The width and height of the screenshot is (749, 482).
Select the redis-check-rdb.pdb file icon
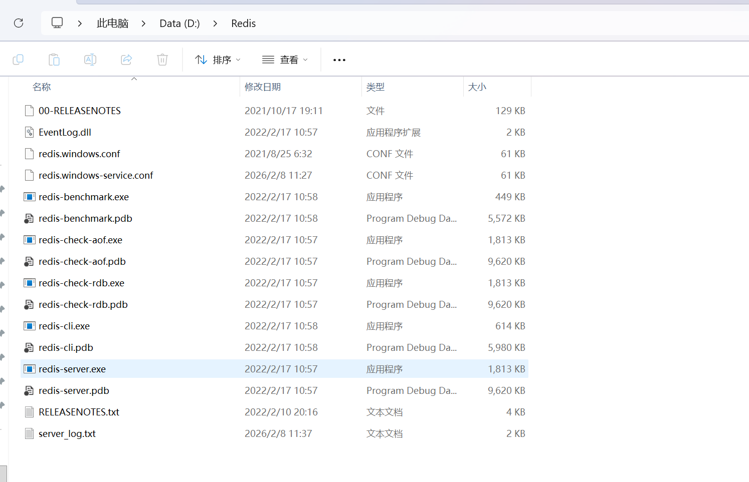pos(30,304)
